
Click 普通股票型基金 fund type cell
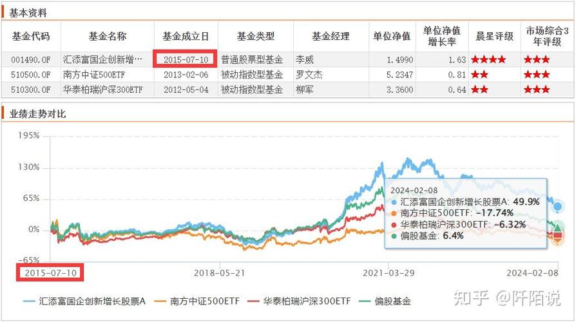[252, 59]
